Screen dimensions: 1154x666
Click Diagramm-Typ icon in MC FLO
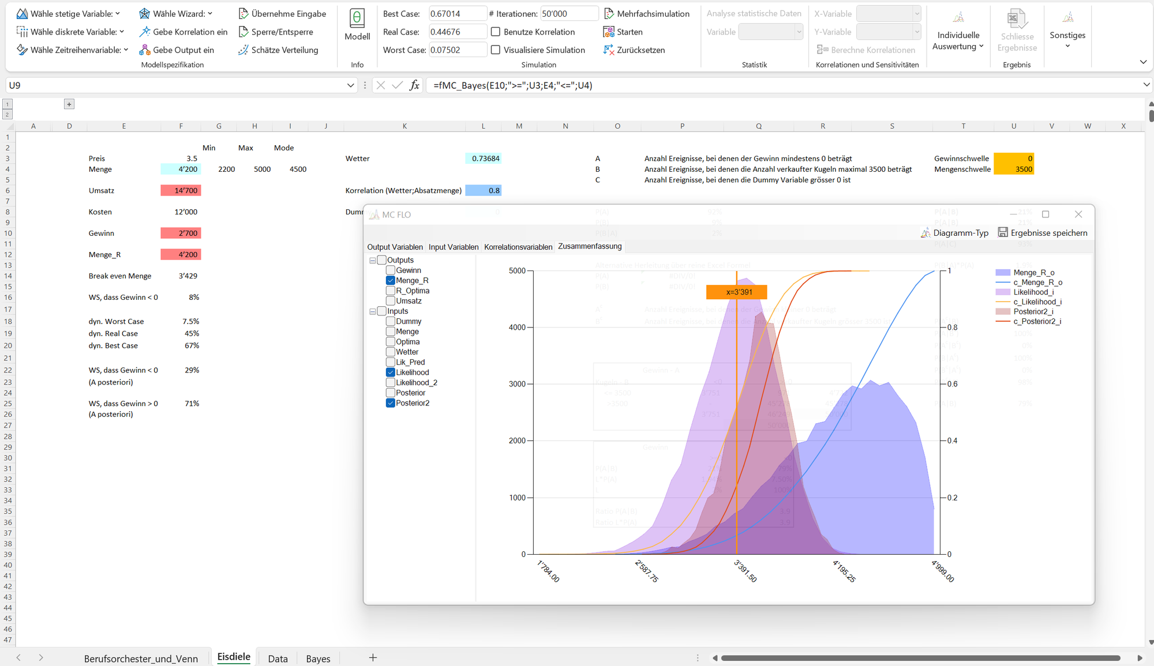pyautogui.click(x=926, y=232)
